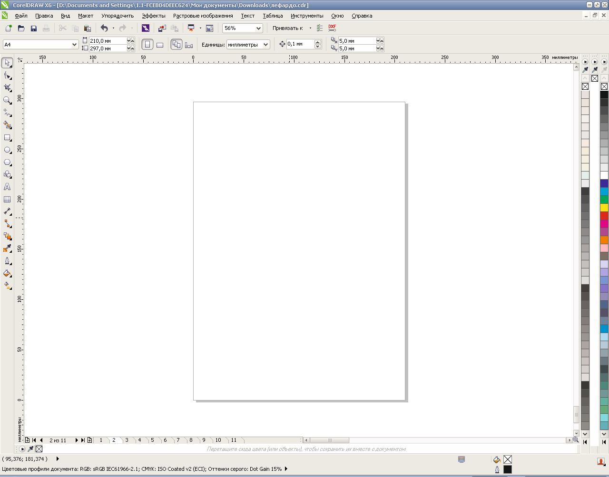Select the Rectangle tool
The width and height of the screenshot is (609, 477).
(x=7, y=137)
